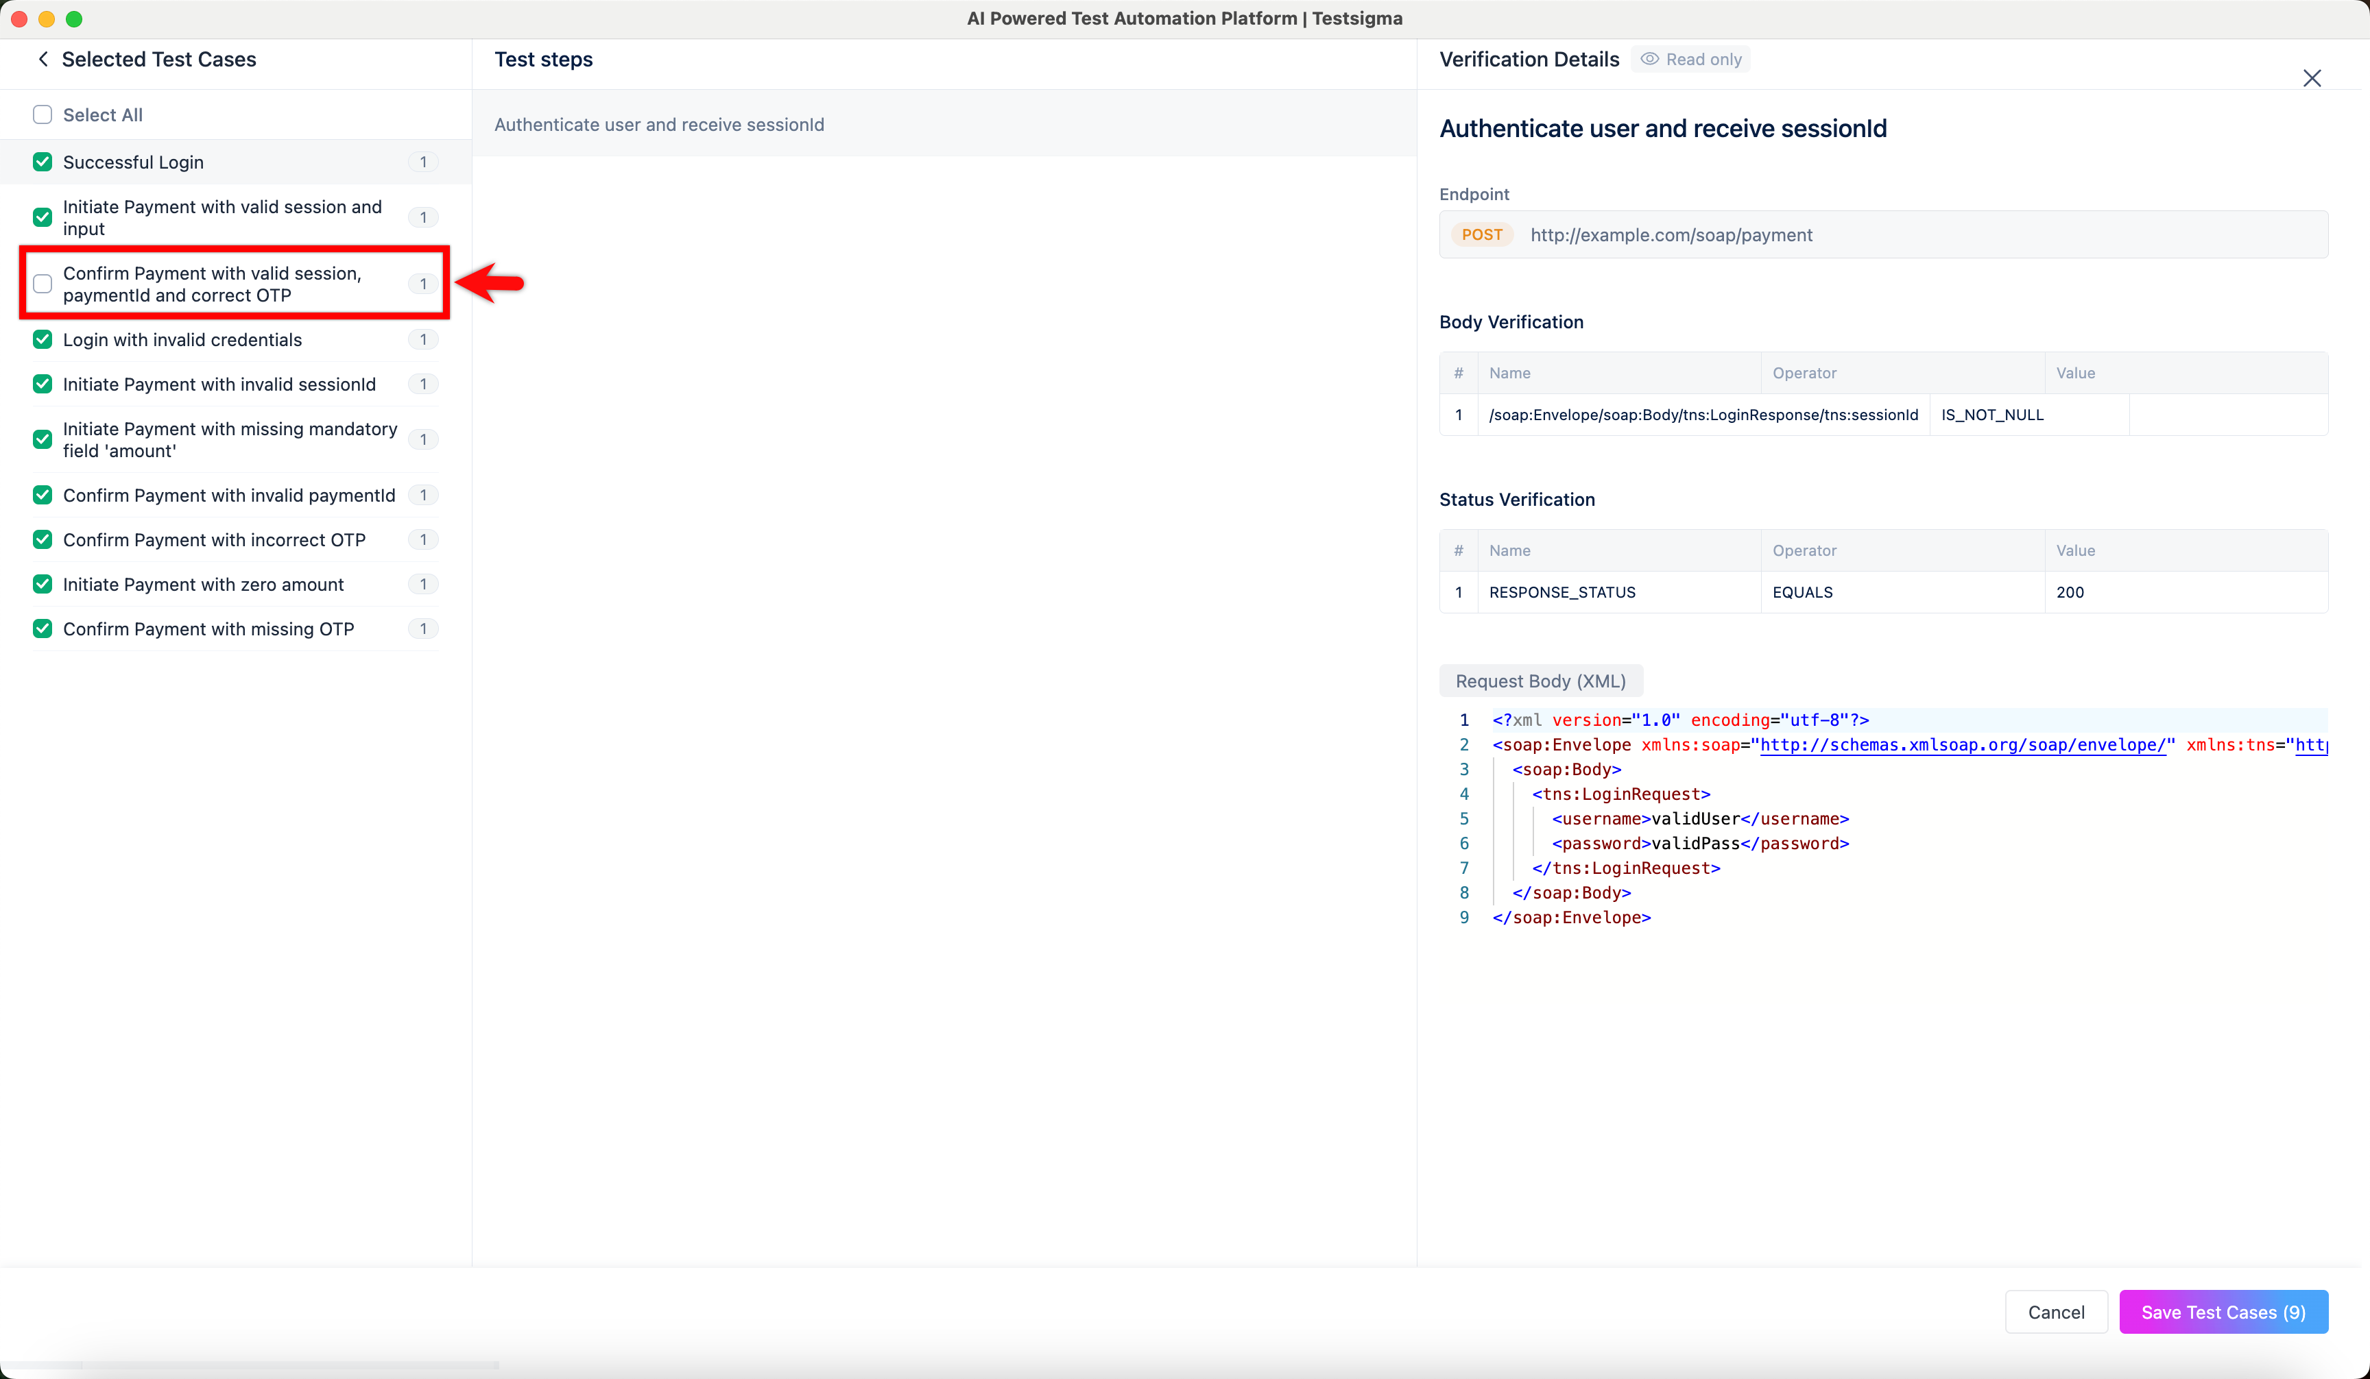Select Initiate Payment with zero amount test case

point(203,585)
